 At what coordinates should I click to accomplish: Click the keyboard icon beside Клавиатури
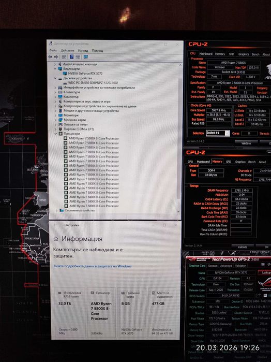[60, 92]
